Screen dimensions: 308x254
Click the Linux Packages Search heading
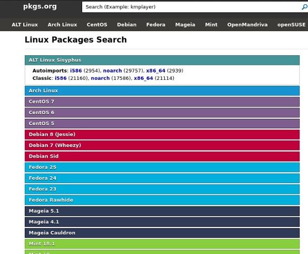(x=76, y=40)
